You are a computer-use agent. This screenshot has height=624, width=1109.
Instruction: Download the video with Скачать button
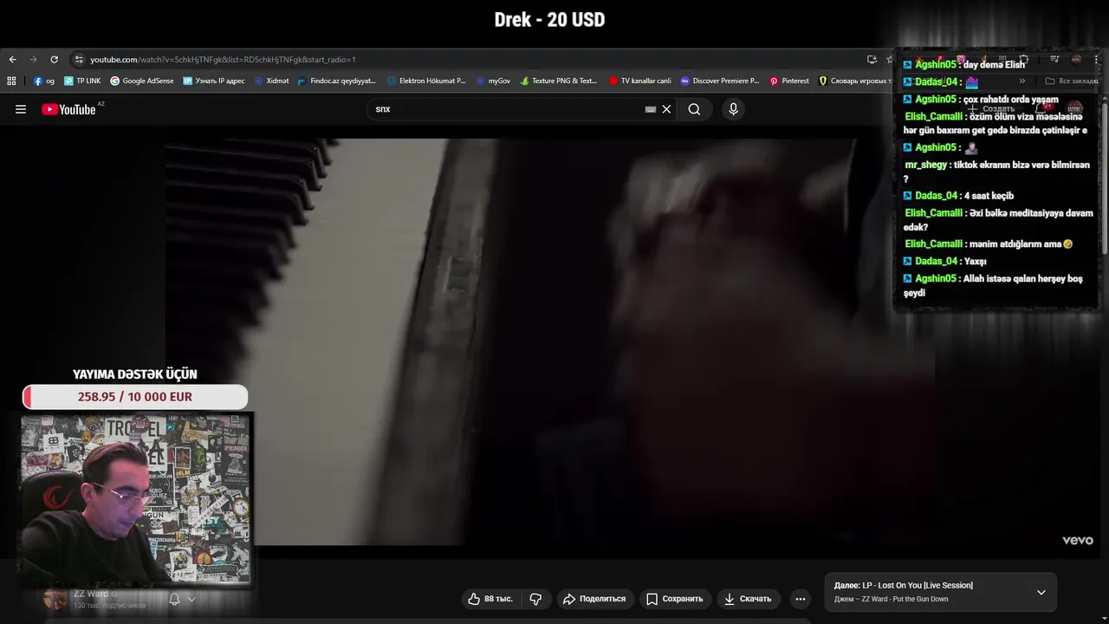[748, 599]
